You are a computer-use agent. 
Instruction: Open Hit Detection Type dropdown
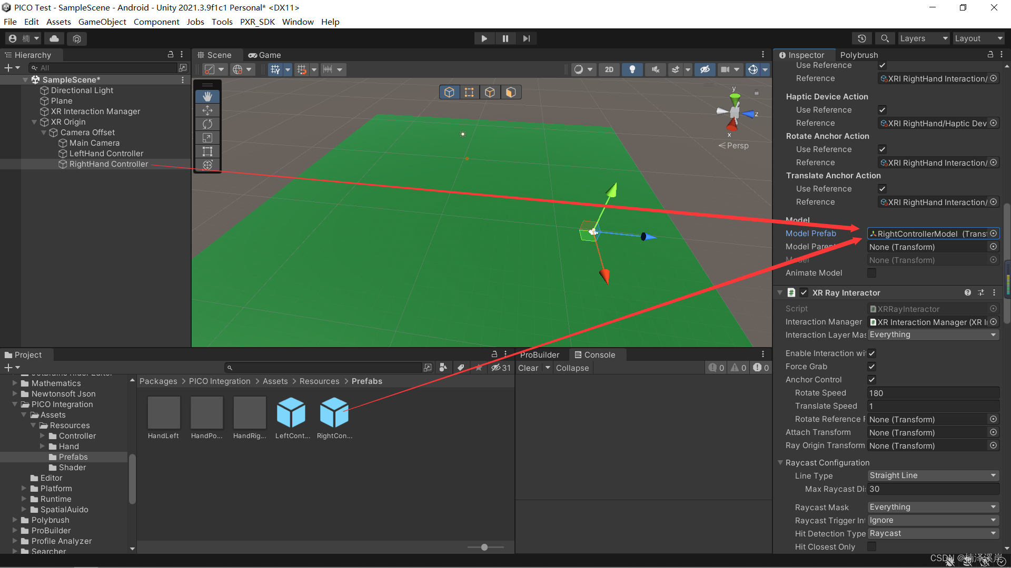pos(933,533)
